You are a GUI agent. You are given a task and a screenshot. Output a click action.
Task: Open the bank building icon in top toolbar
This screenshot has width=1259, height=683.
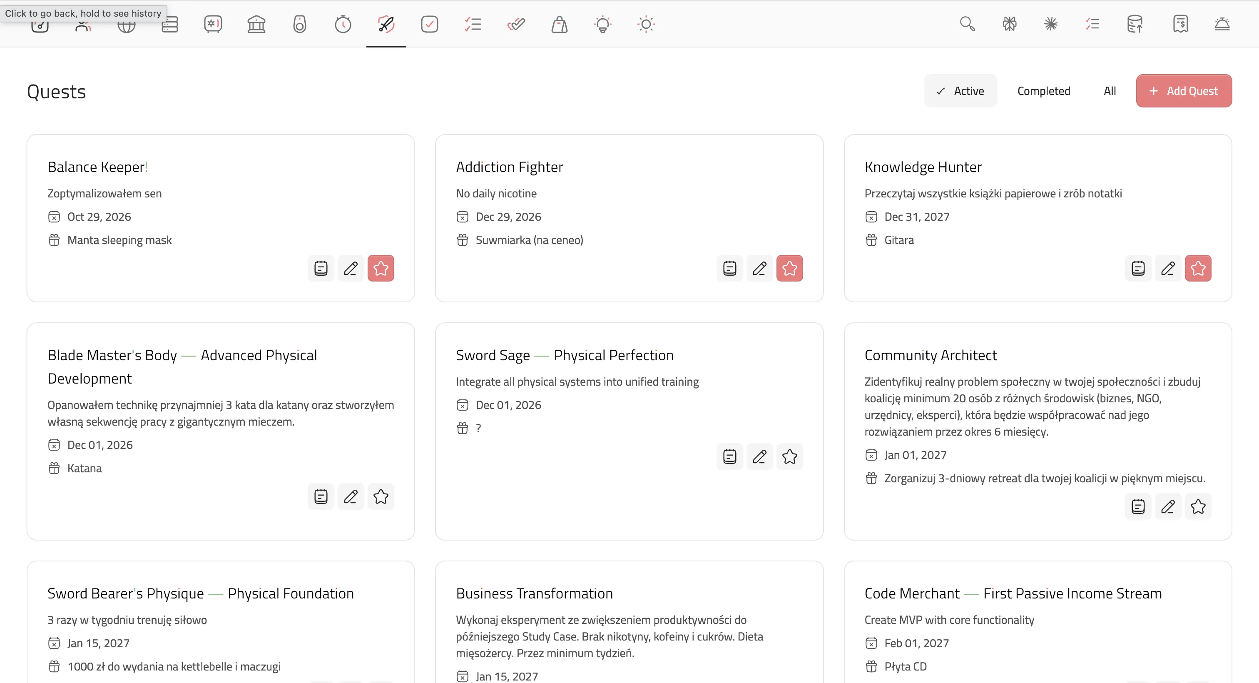tap(256, 24)
